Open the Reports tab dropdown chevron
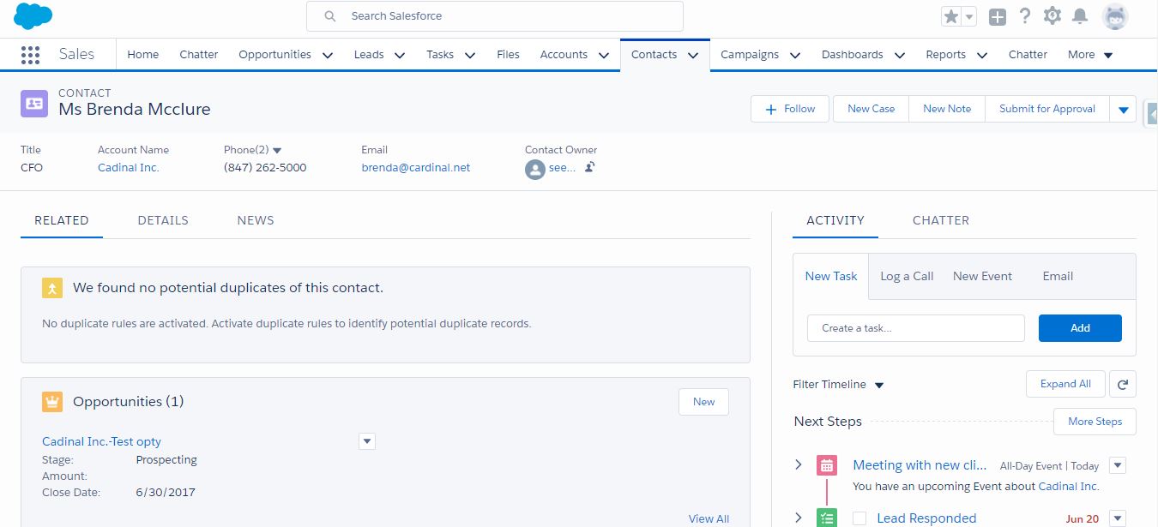 982,55
